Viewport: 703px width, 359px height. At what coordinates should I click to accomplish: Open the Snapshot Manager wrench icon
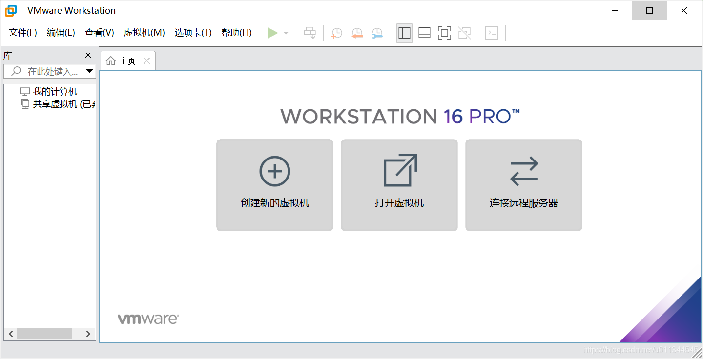click(x=377, y=33)
